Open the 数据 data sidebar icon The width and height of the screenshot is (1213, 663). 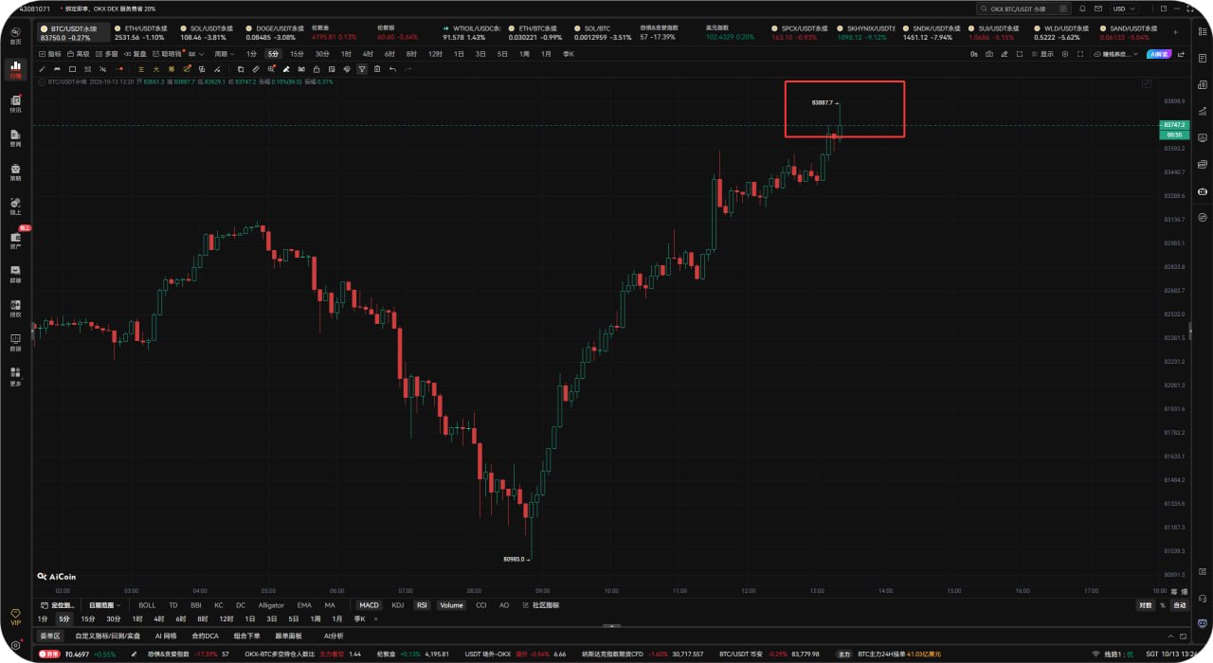coord(15,342)
